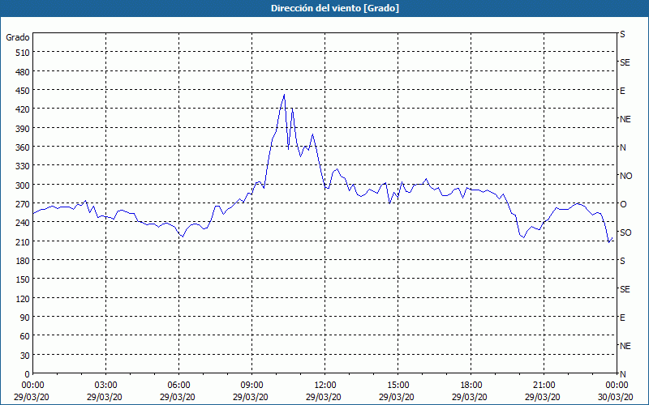
Task: Select the N compass label at the 360 level
Action: [622, 147]
